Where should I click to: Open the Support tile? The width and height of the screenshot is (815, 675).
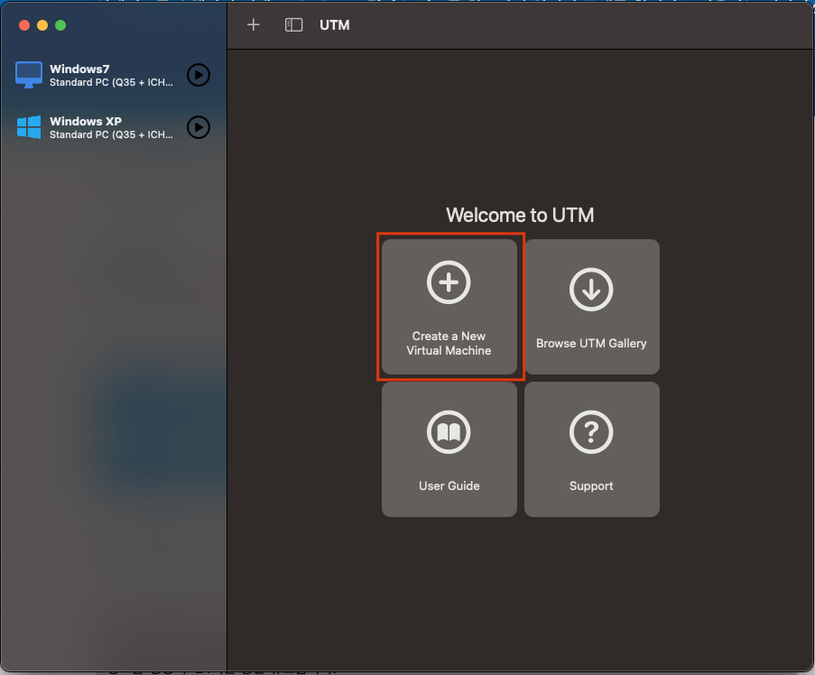click(591, 449)
